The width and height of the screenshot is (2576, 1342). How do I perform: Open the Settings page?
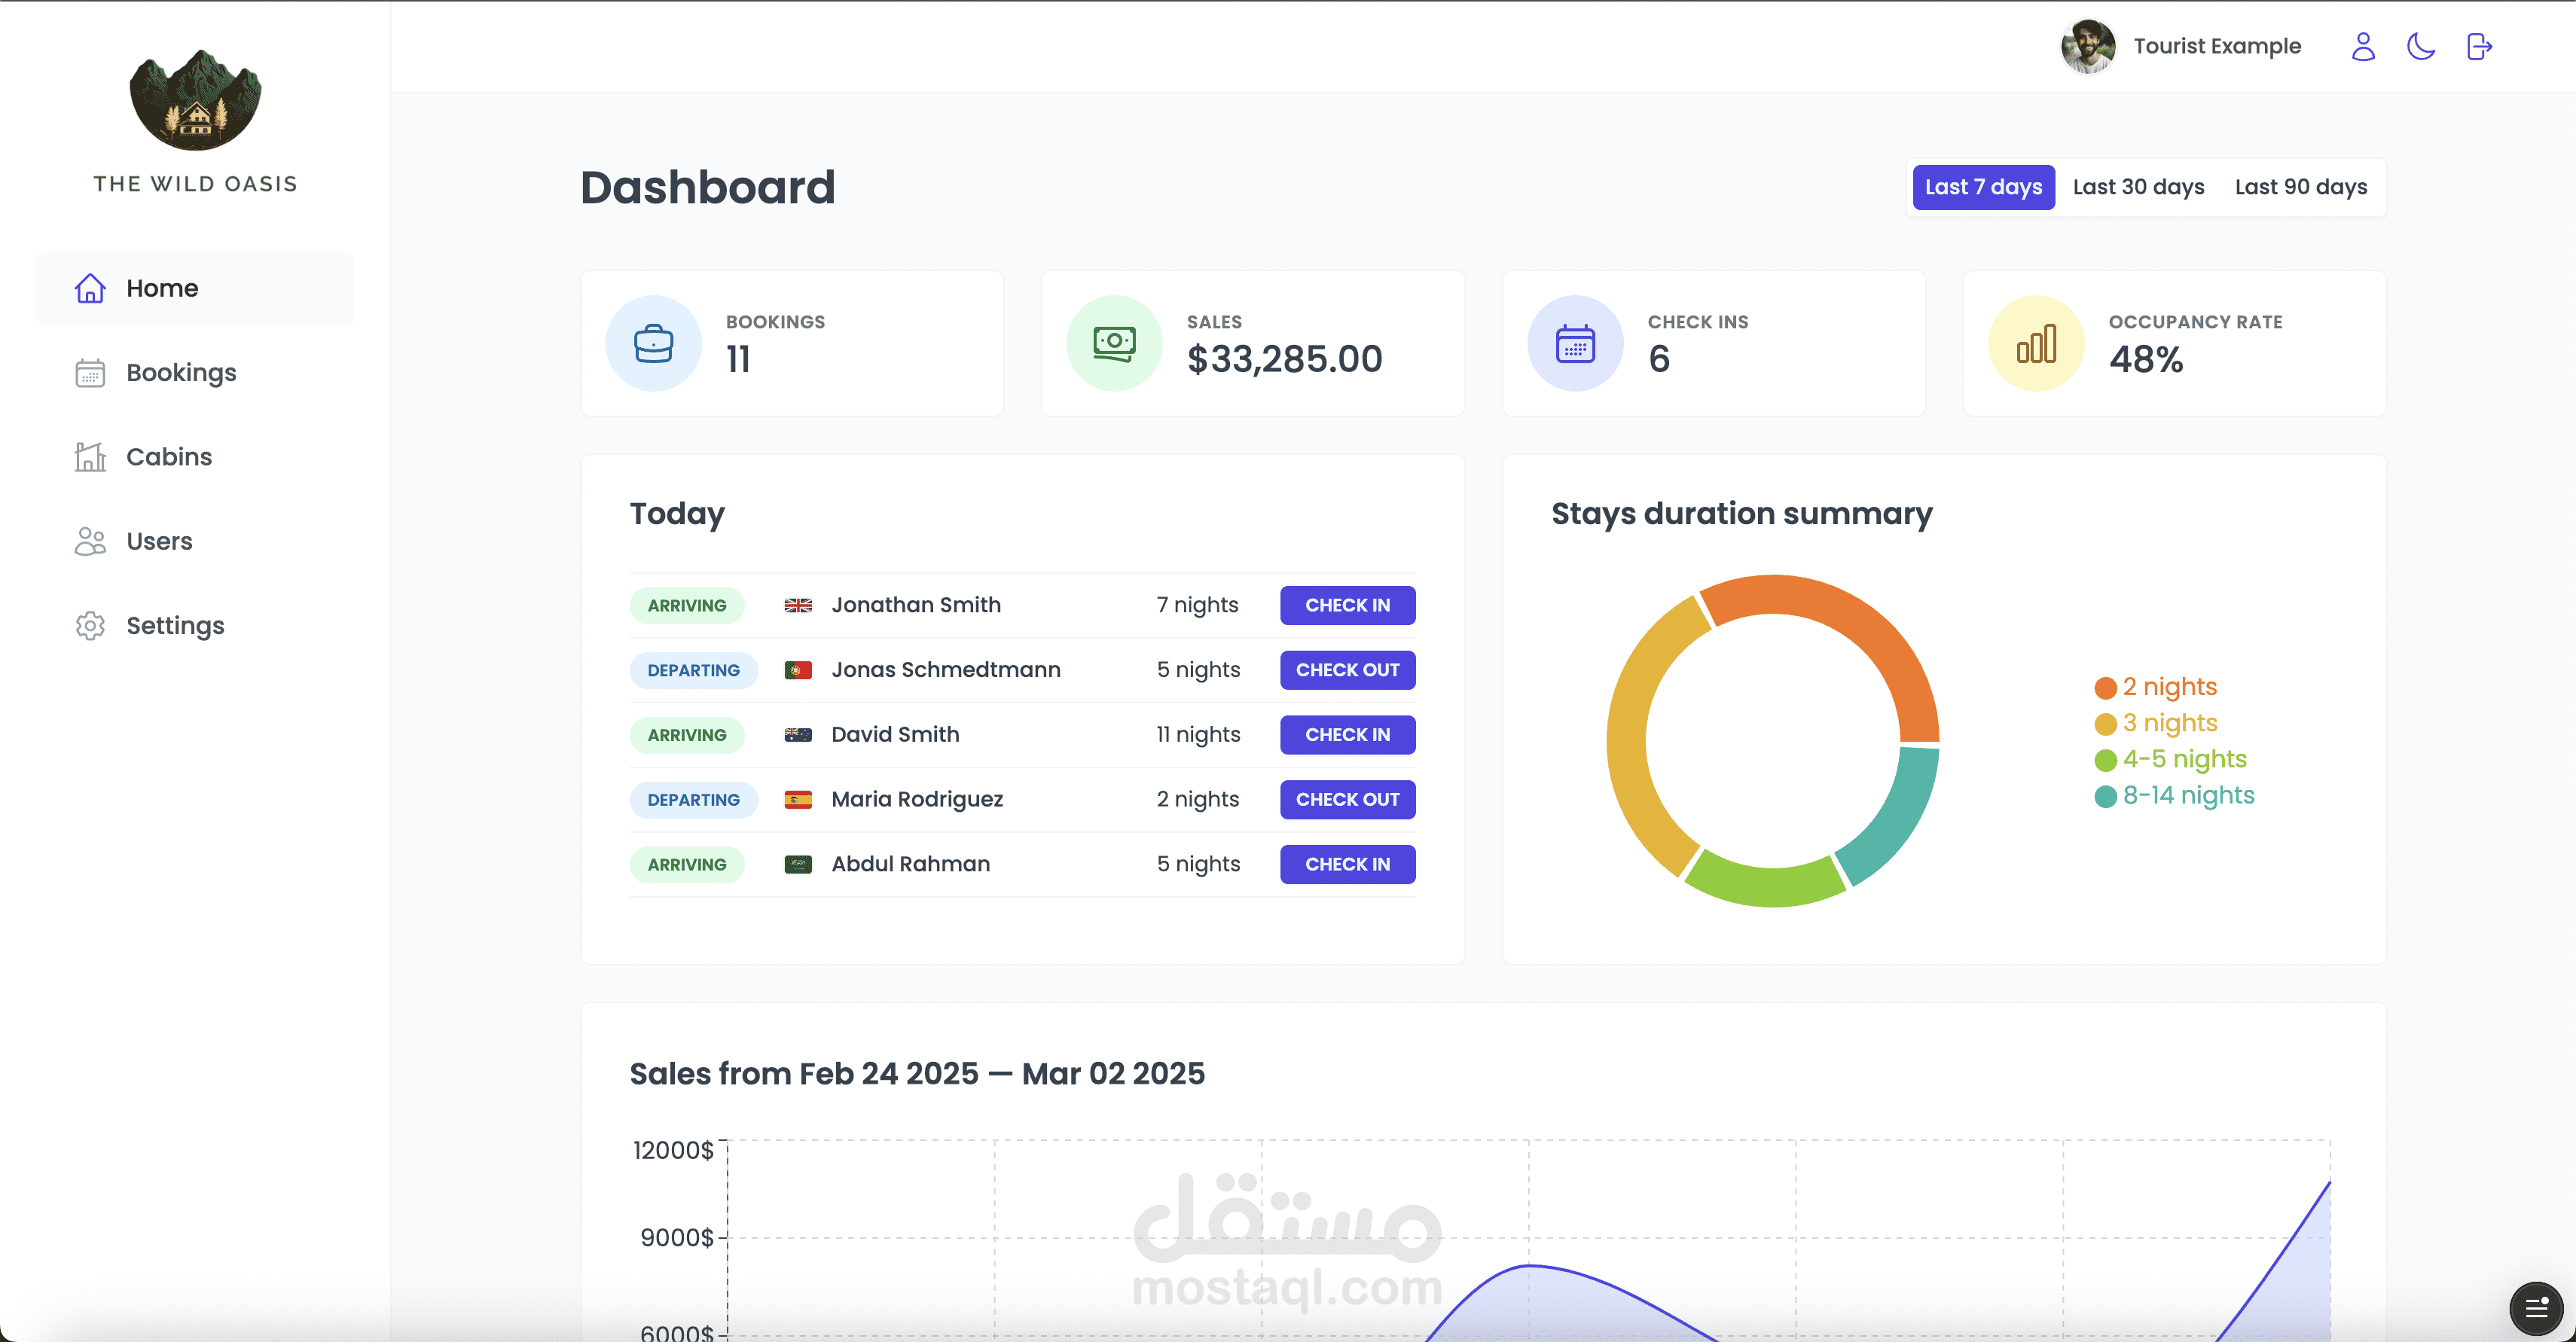[195, 625]
